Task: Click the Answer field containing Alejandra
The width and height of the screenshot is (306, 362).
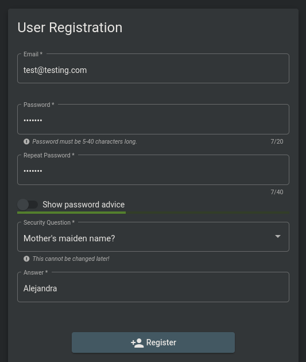Action: coord(153,287)
